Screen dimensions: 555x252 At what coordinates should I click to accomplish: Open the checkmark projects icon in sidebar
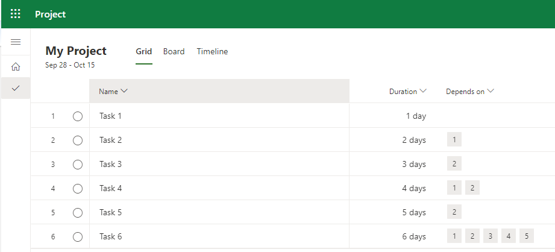pyautogui.click(x=16, y=88)
